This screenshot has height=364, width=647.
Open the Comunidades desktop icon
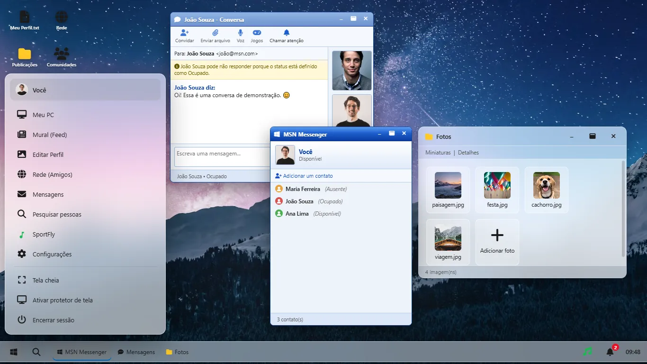pyautogui.click(x=62, y=58)
